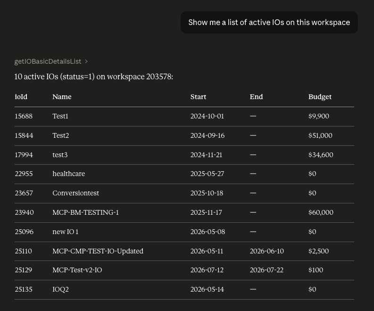
Task: Select the $34,600 budget value
Action: 321,155
